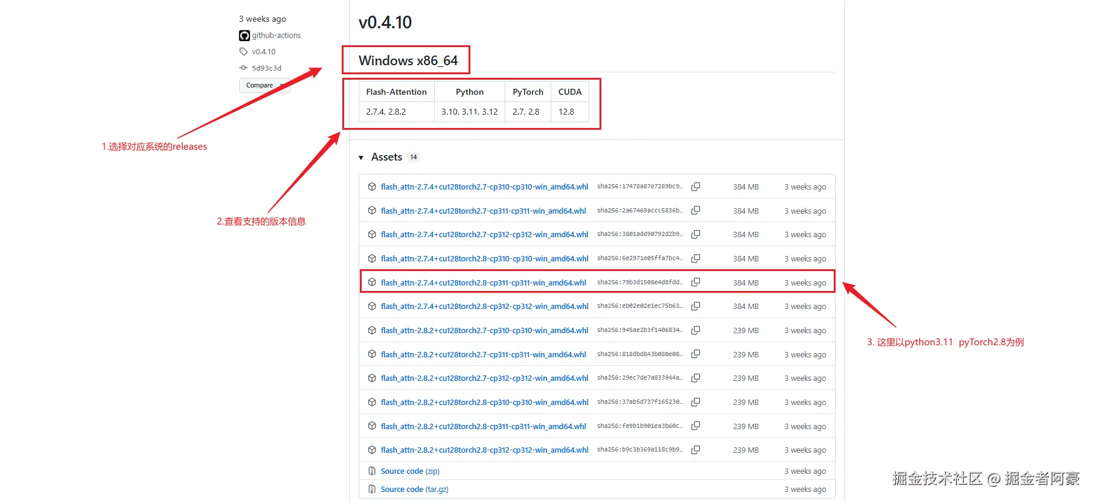1094x501 pixels.
Task: Click package icon of 2.7.4 torch2.7 cp310 wheel
Action: 372,187
